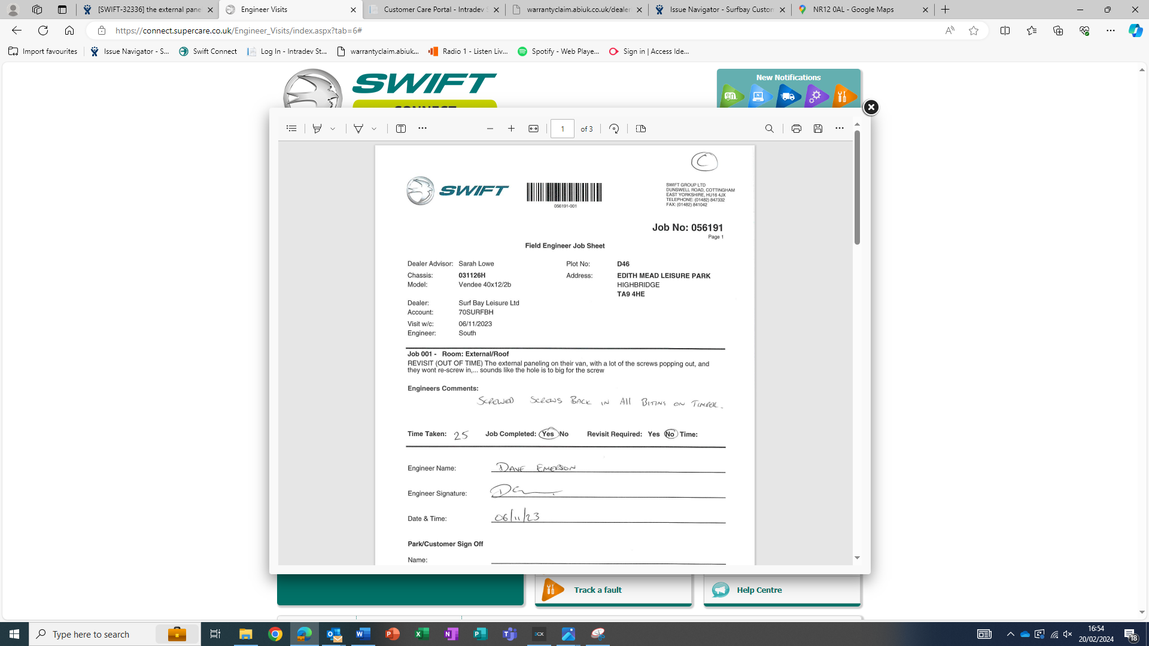The image size is (1149, 646).
Task: Expand the highlight colour dropdown arrow
Action: click(333, 129)
